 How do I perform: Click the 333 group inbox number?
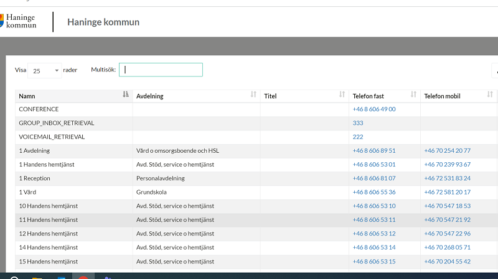pos(358,123)
